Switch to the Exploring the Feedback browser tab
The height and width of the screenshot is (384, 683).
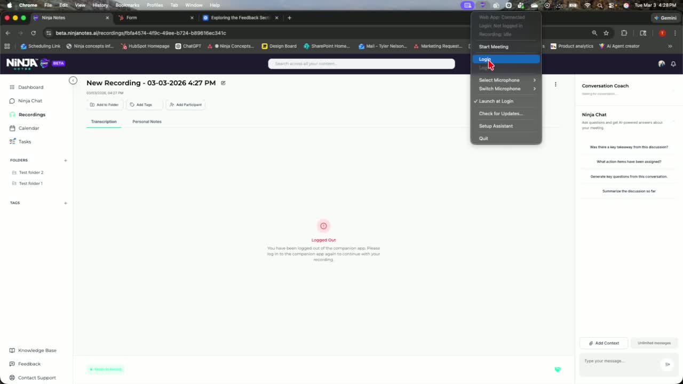[240, 18]
